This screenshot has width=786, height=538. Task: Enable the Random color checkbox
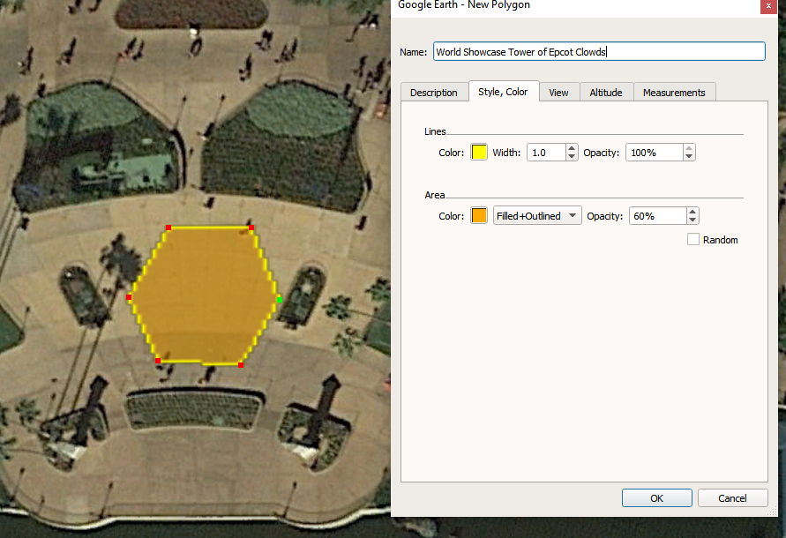pyautogui.click(x=693, y=240)
